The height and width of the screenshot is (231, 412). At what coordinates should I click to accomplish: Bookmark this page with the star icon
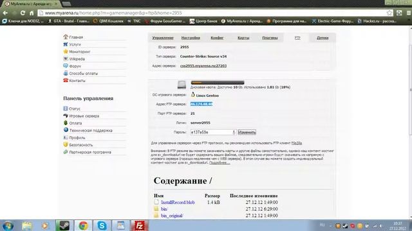389,13
